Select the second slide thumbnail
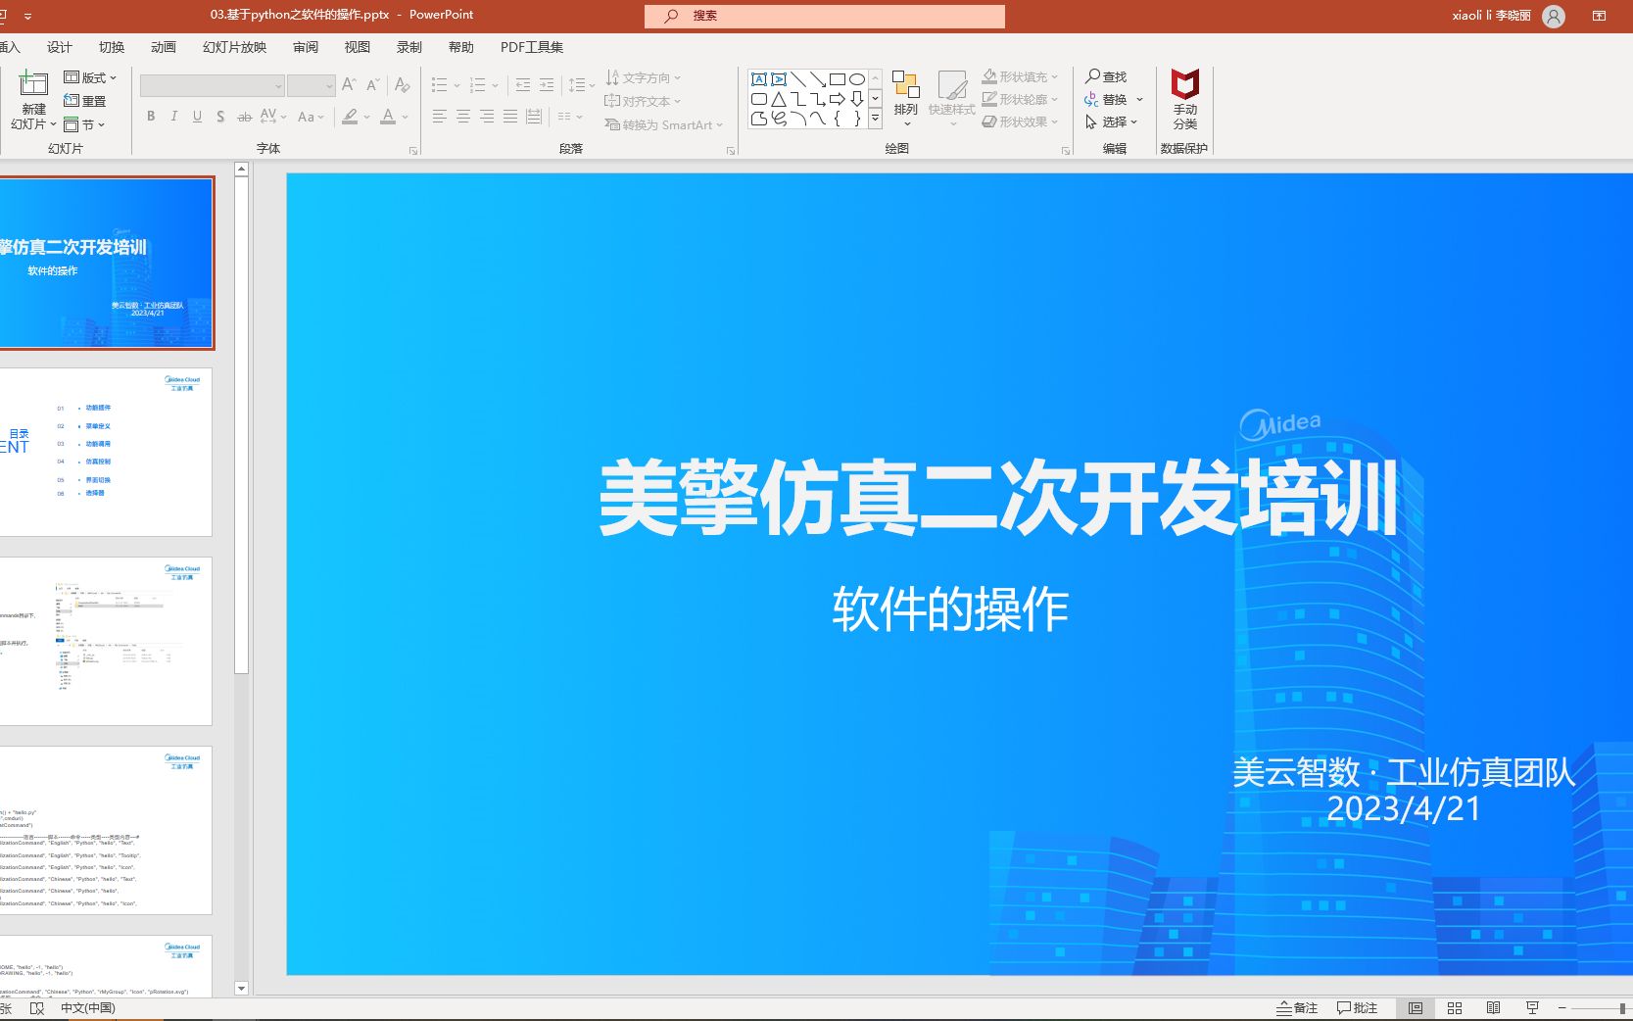This screenshot has height=1021, width=1633. (108, 452)
